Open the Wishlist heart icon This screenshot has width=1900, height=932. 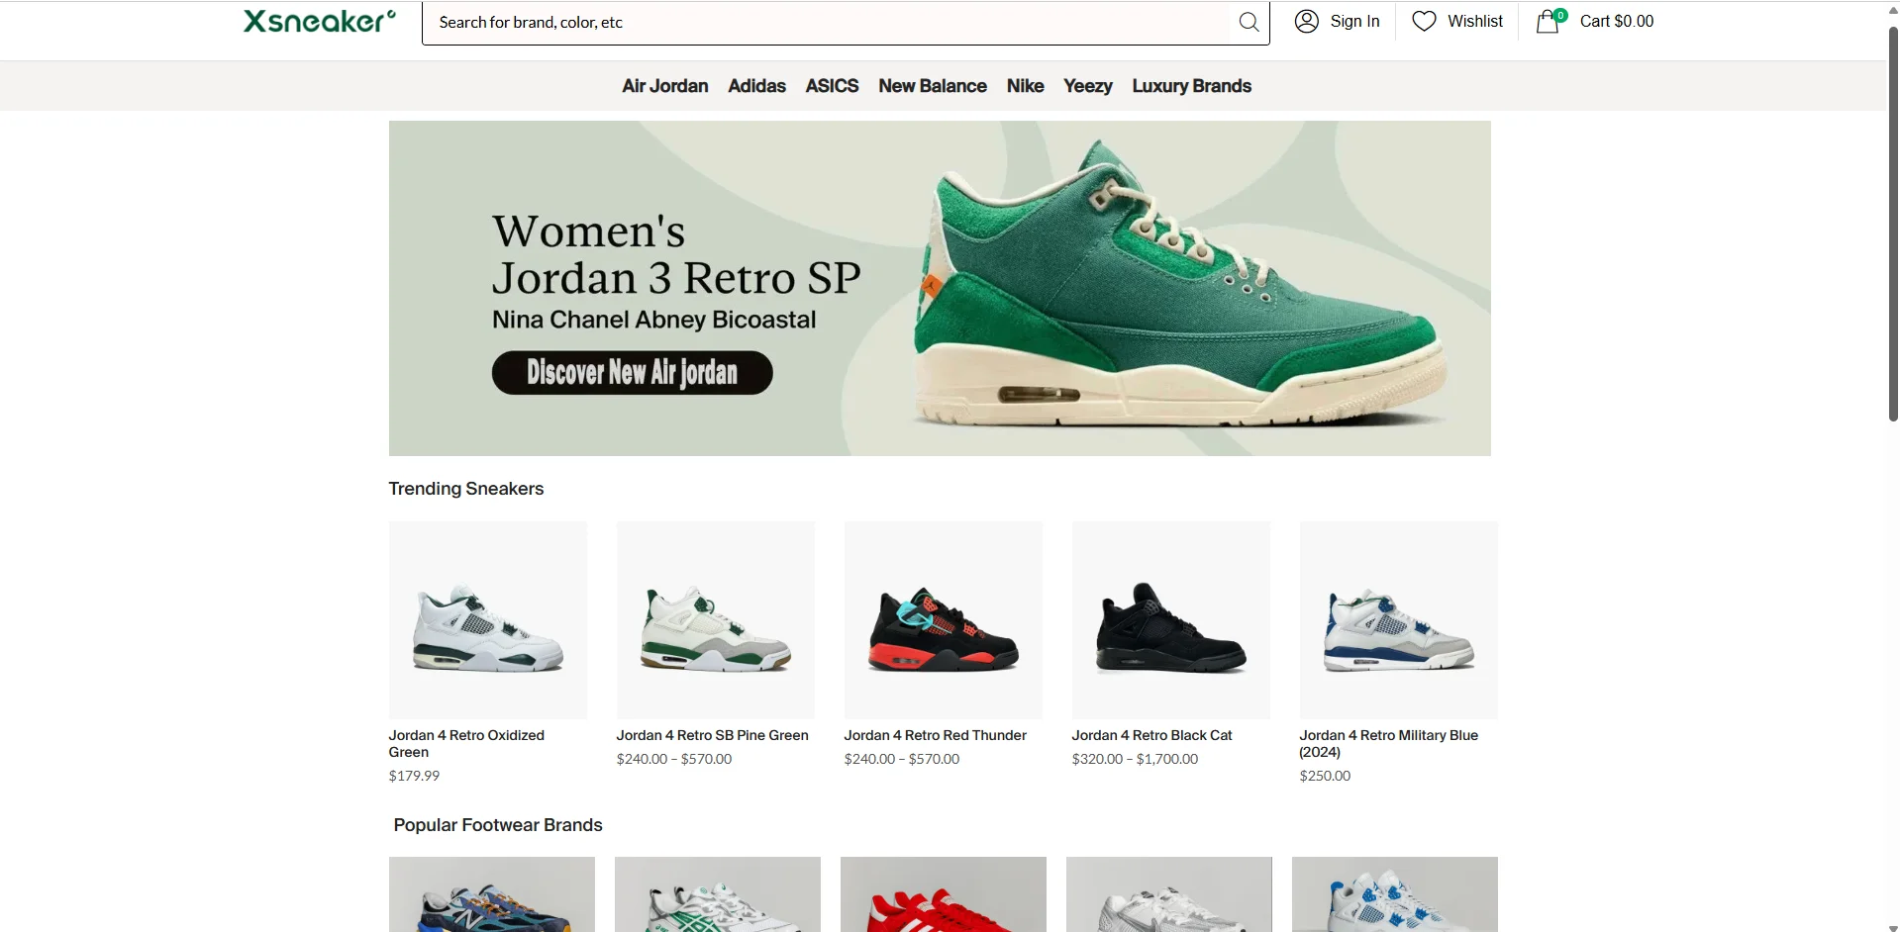(1424, 21)
